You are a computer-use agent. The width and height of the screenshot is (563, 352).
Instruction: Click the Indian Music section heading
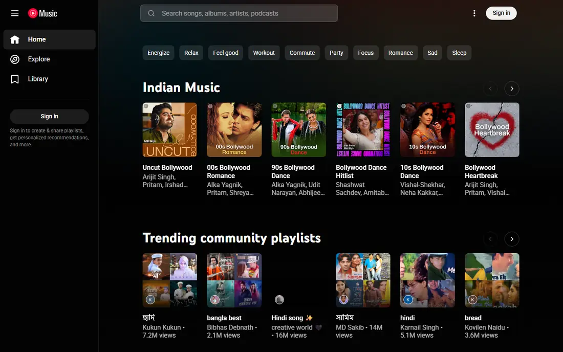coord(181,87)
